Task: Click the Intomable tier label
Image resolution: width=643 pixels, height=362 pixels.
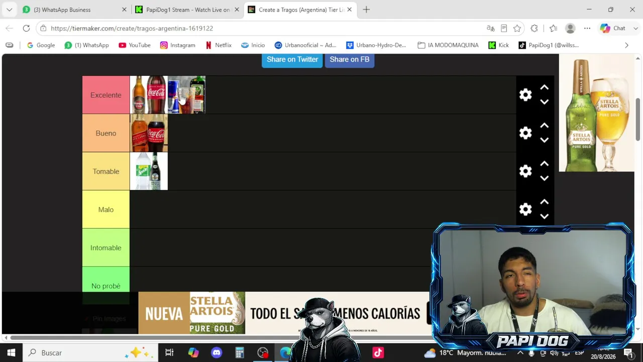Action: click(x=106, y=248)
